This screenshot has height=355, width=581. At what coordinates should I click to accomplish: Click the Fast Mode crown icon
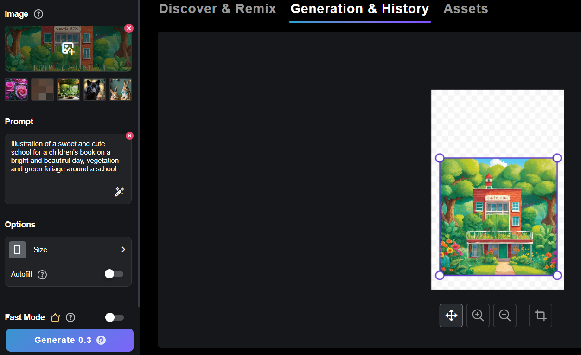pyautogui.click(x=55, y=317)
